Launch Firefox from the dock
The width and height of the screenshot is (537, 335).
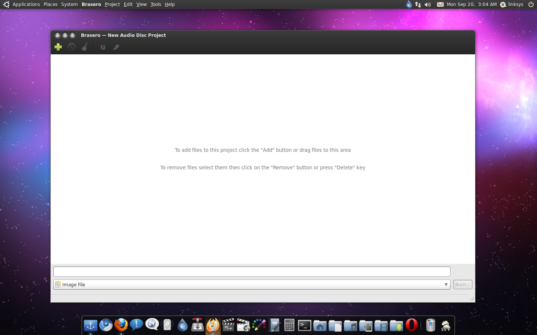[x=121, y=325]
